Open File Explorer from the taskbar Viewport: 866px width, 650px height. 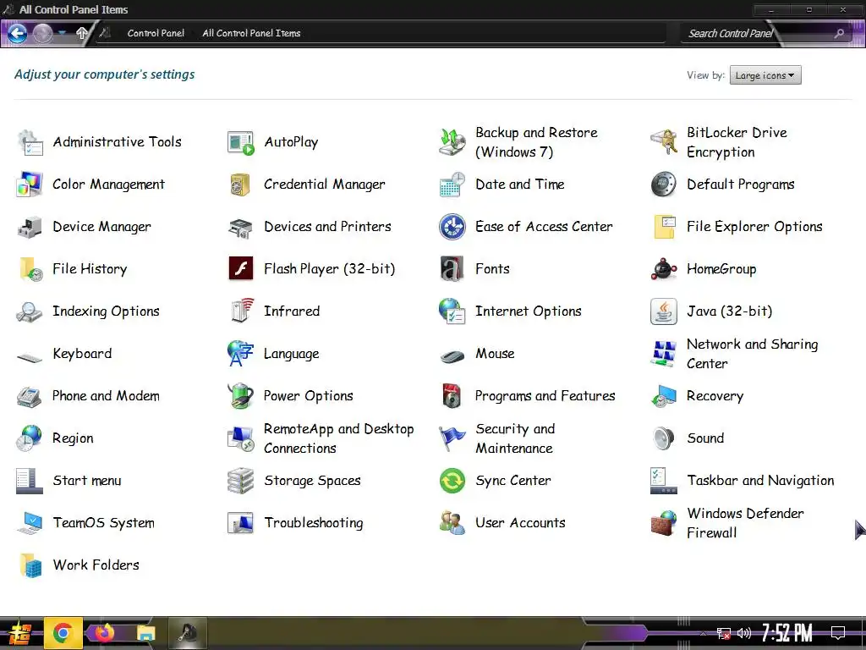(145, 633)
